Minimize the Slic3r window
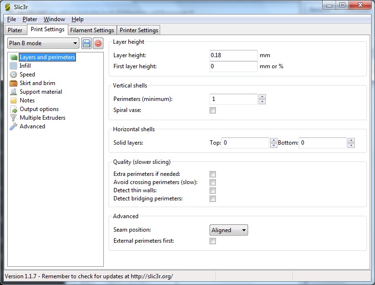Image resolution: width=375 pixels, height=285 pixels. click(329, 5)
